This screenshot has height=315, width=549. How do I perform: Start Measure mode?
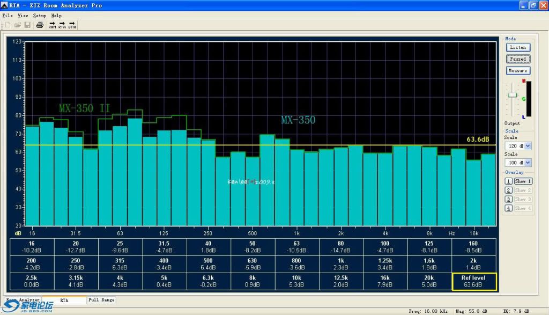pos(518,70)
